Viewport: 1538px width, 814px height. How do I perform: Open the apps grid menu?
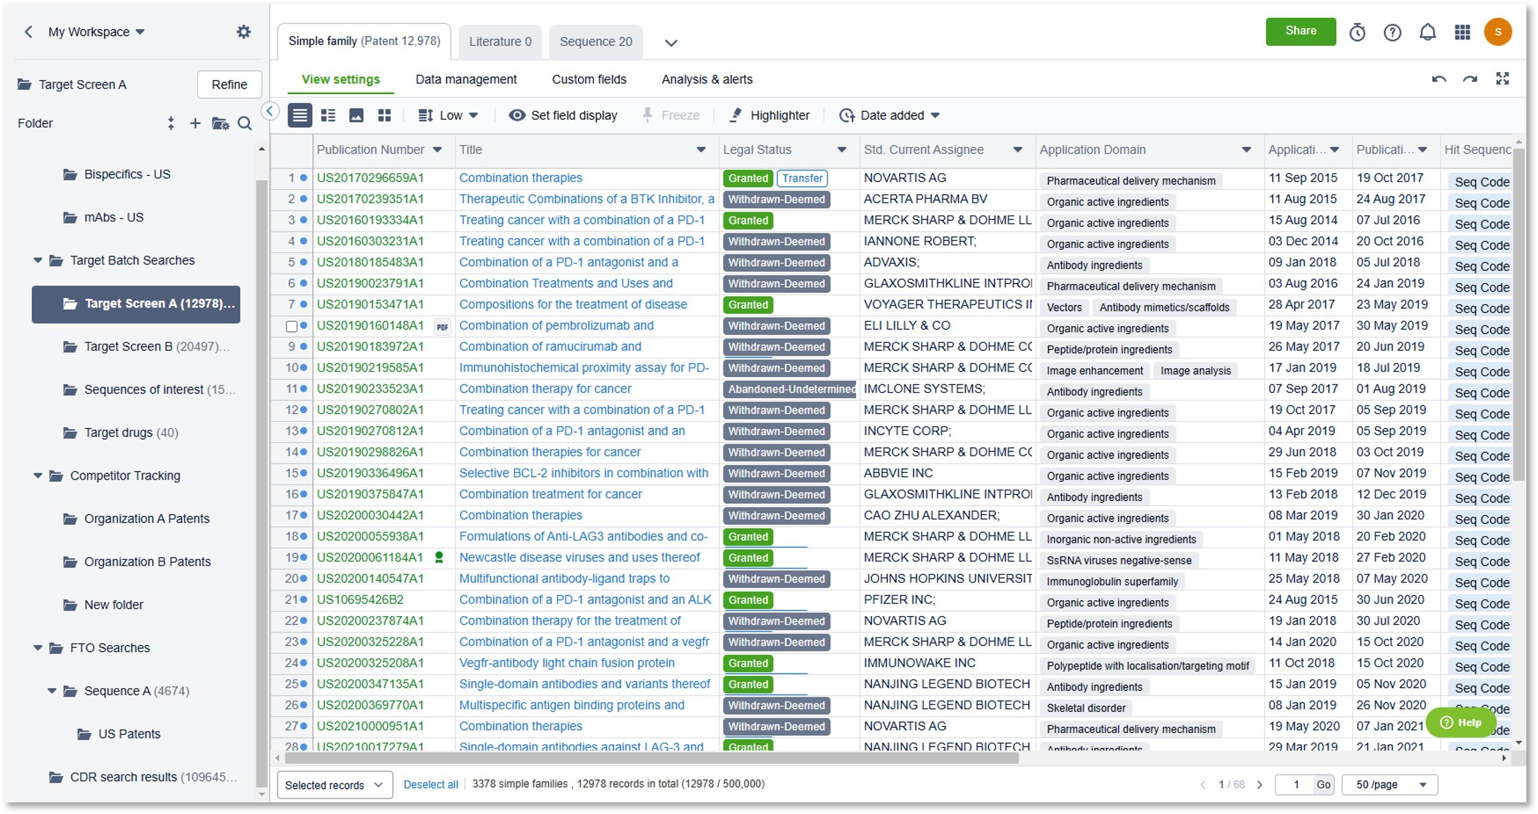(1462, 32)
